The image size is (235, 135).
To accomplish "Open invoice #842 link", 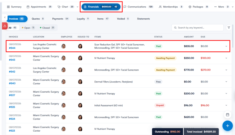I will (x=12, y=72).
